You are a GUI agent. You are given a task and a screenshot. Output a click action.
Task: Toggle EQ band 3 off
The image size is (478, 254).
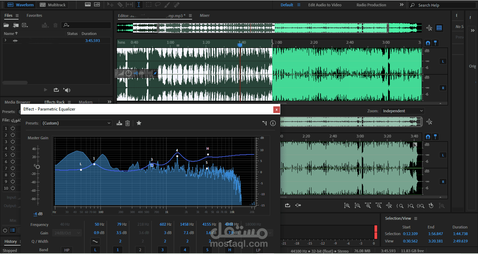point(162,250)
